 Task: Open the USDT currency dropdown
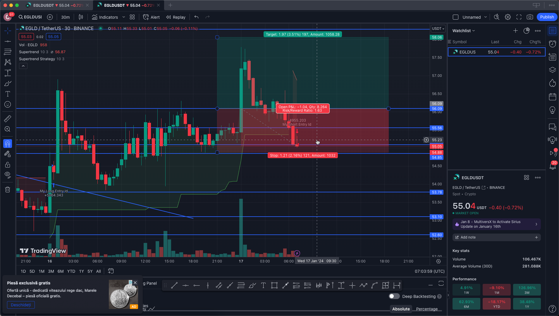[x=438, y=28]
